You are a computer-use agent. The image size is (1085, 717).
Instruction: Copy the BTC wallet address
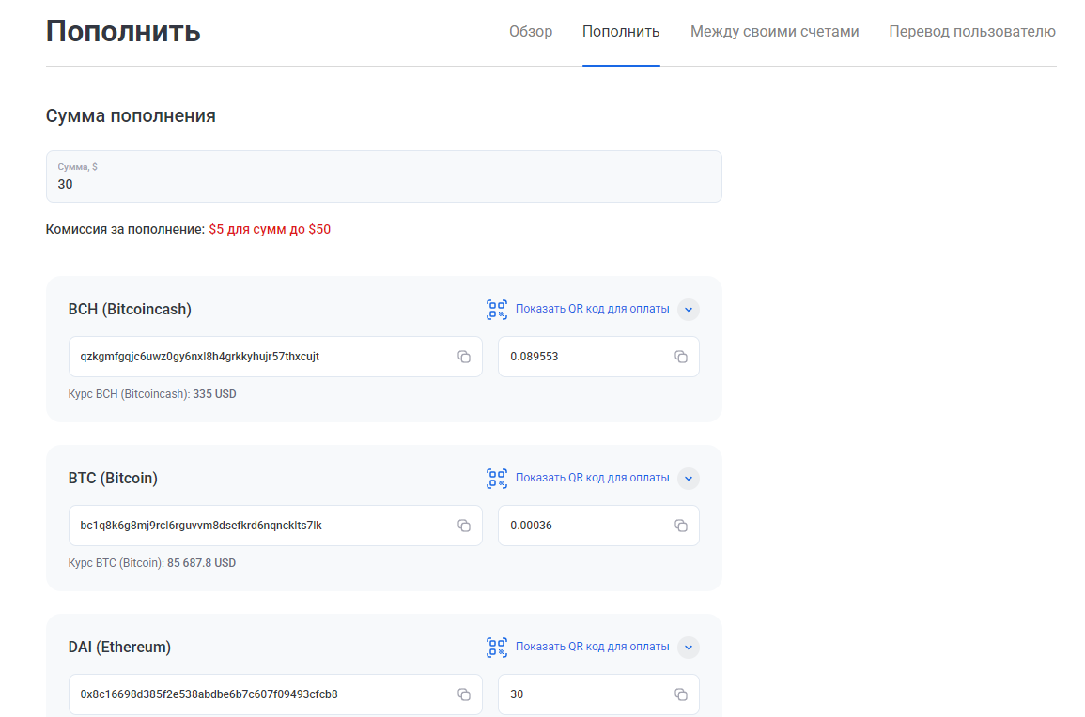tap(464, 526)
